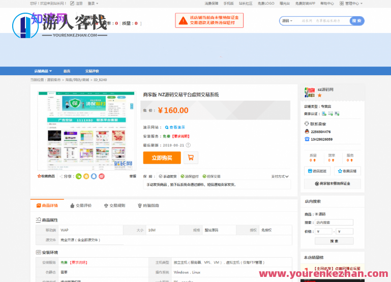The width and height of the screenshot is (391, 282).
Task: Click the 店内搜索 input field
Action: (334, 222)
